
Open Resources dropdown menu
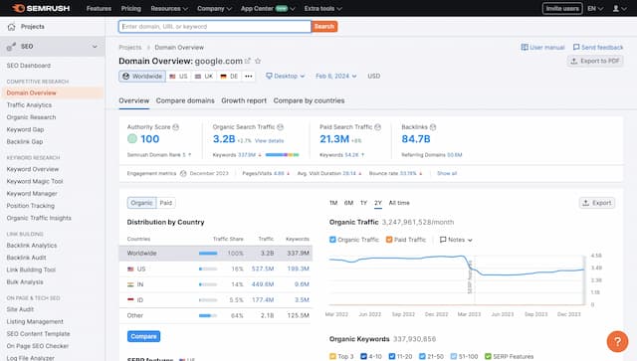click(169, 8)
